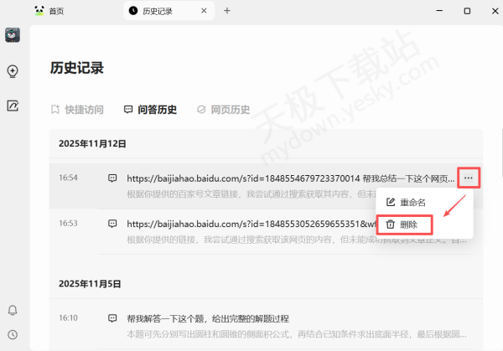Click the clock history icon at sidebar bottom
503x351 pixels.
[13, 335]
